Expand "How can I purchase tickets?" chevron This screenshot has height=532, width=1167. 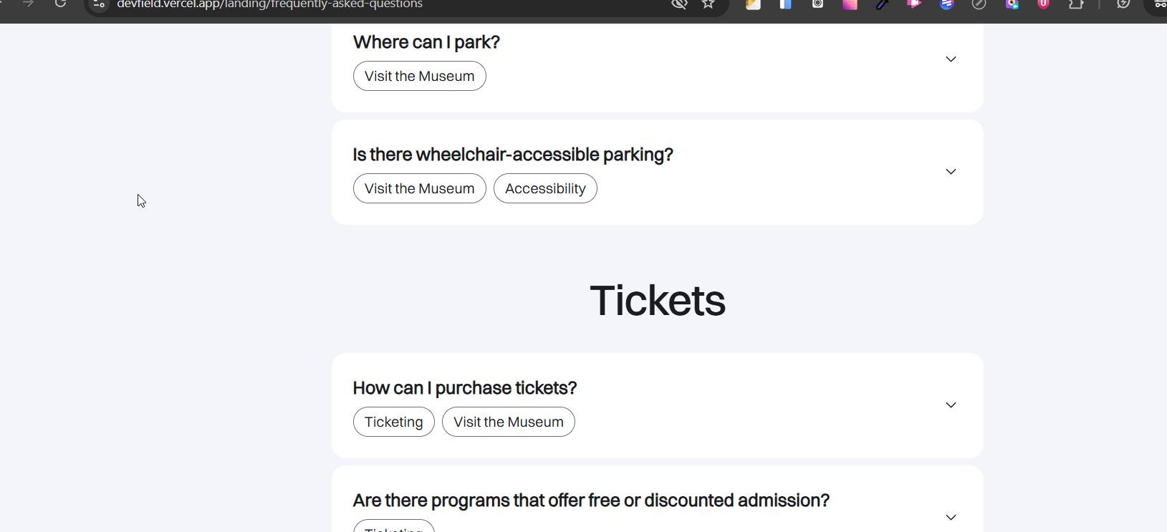(x=951, y=405)
